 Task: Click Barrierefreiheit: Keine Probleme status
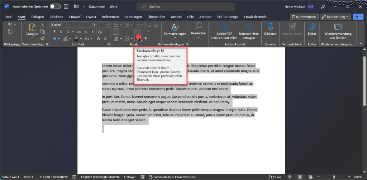[172, 177]
